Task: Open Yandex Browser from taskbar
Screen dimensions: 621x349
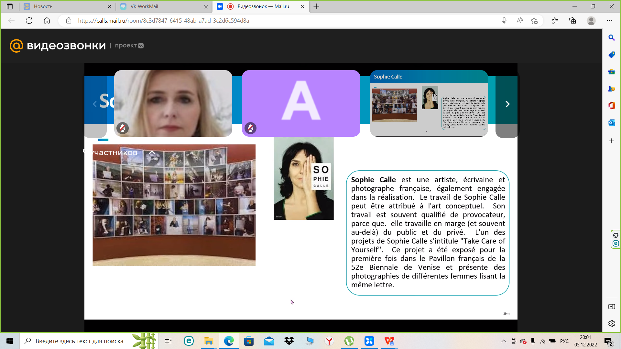Action: 329,341
